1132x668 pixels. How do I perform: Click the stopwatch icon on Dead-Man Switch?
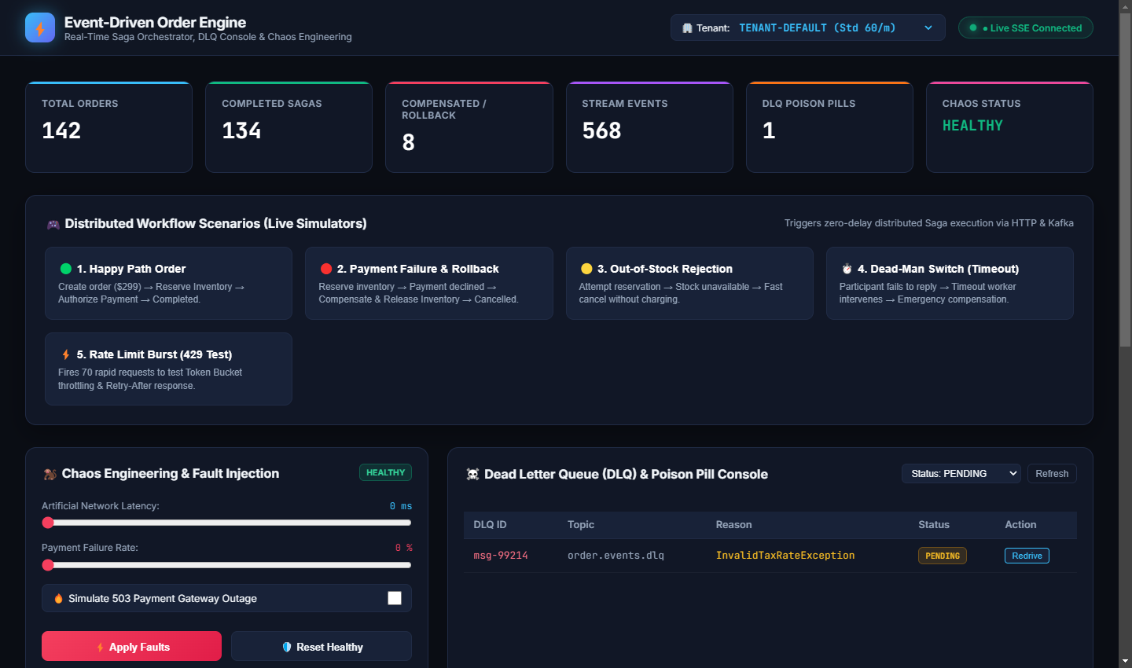[847, 269]
